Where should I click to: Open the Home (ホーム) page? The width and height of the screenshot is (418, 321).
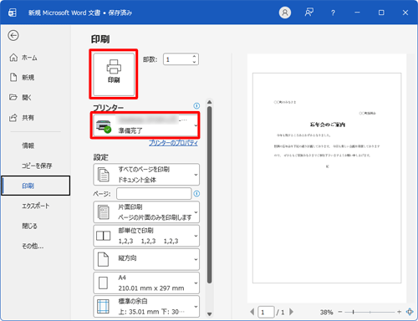23,58
